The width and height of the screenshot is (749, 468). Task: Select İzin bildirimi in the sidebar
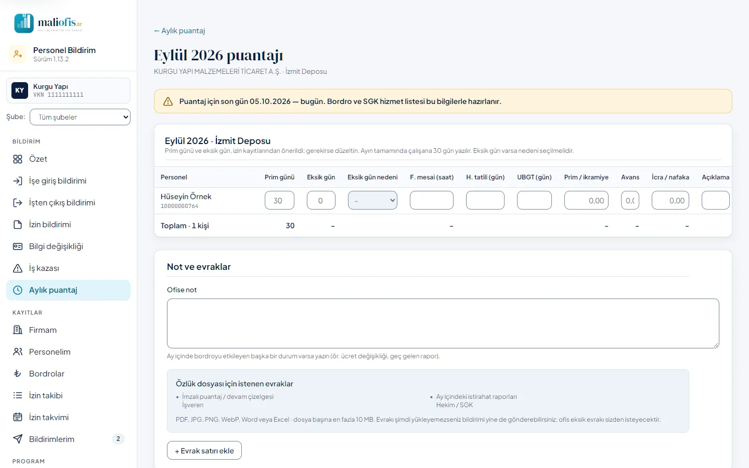68,225
